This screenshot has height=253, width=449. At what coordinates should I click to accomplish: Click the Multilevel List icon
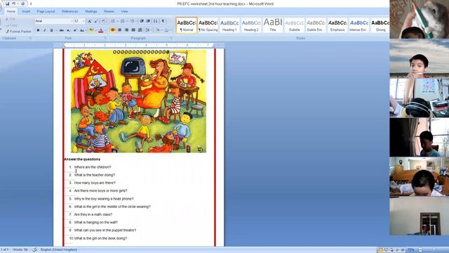pos(133,21)
